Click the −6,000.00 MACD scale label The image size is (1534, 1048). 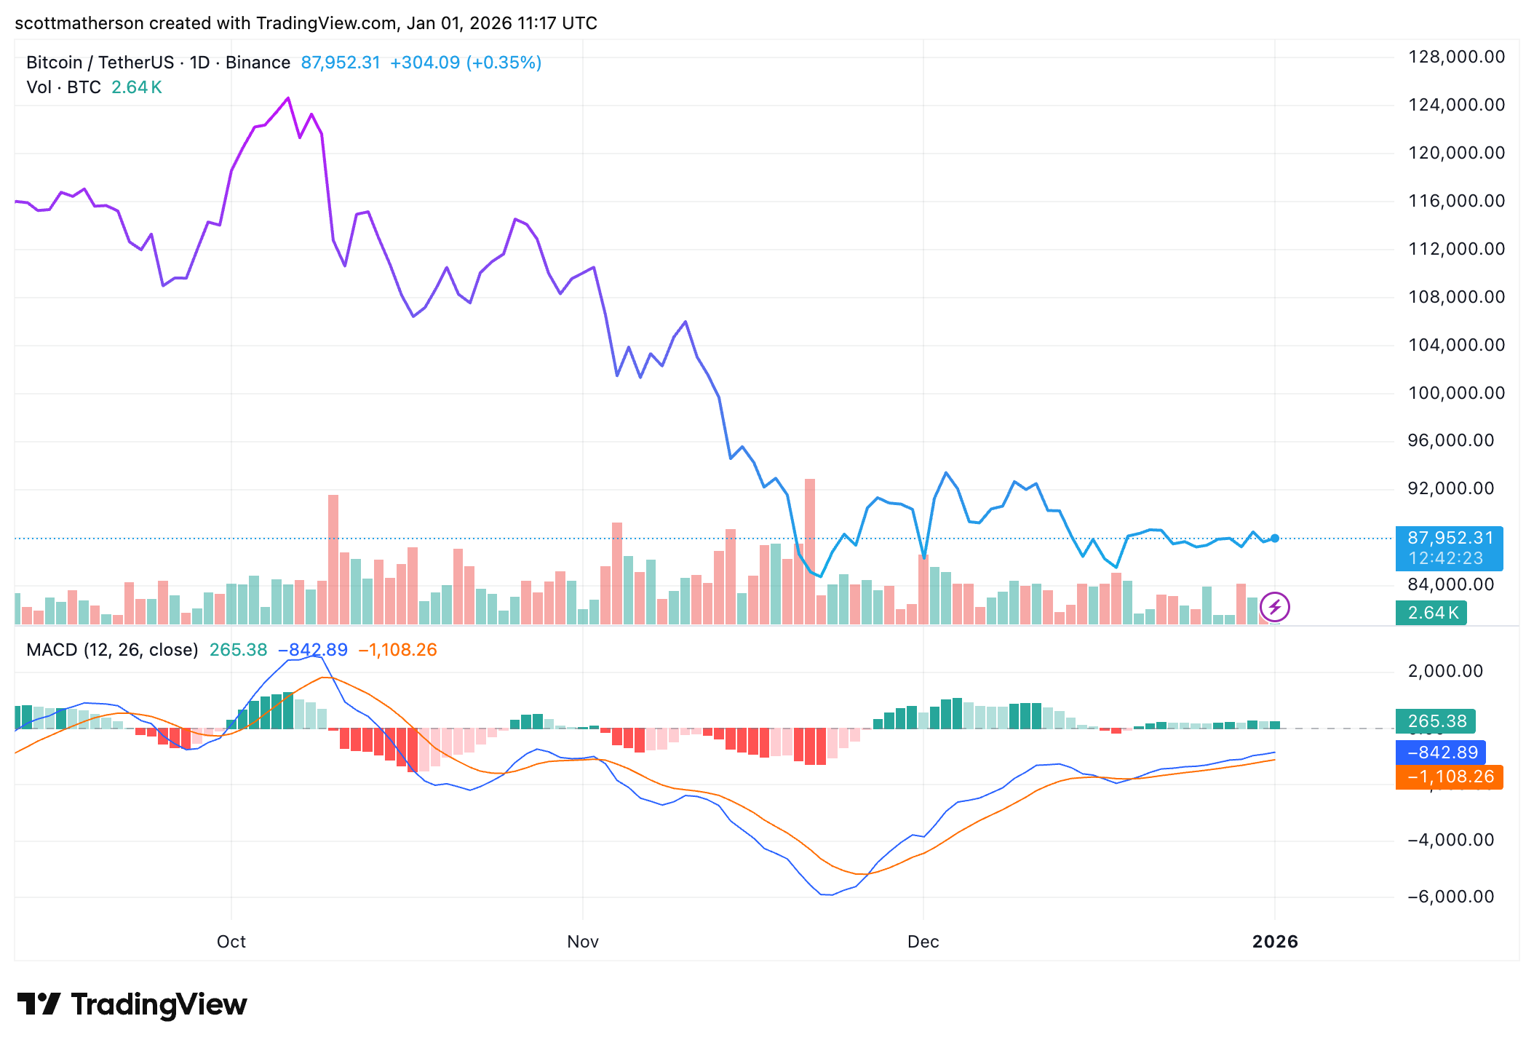[x=1450, y=897]
